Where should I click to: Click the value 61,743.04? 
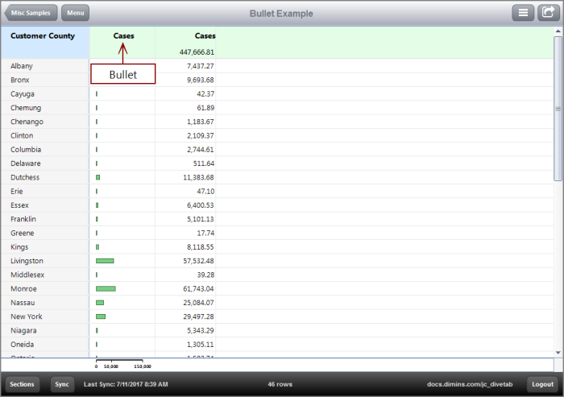[198, 289]
